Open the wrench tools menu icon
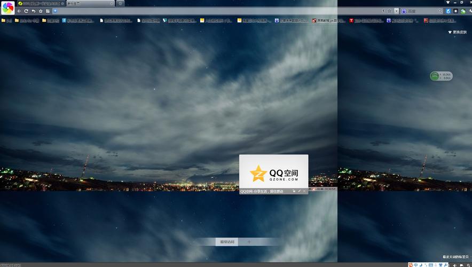Viewport: 472px width, 267px height. tap(470, 11)
